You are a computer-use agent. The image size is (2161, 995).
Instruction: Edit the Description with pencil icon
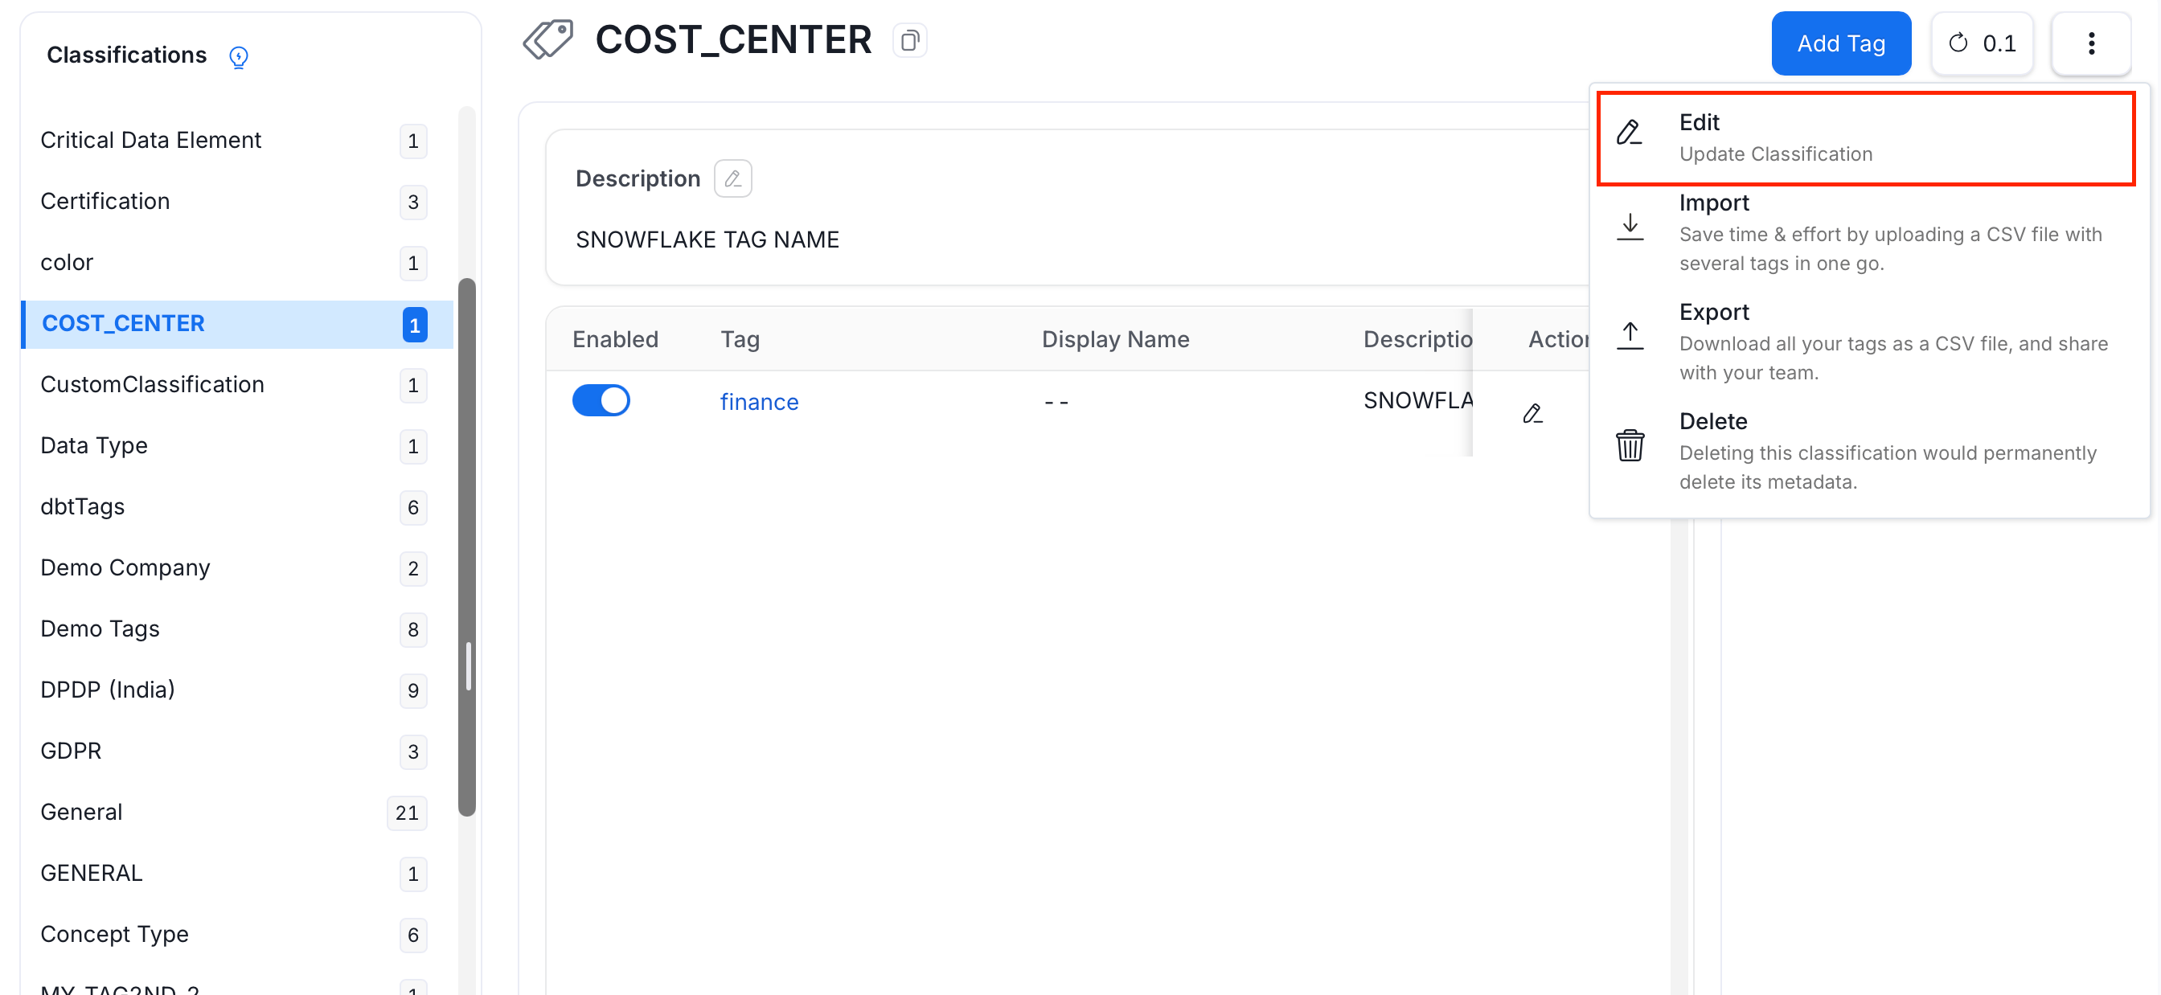click(732, 178)
